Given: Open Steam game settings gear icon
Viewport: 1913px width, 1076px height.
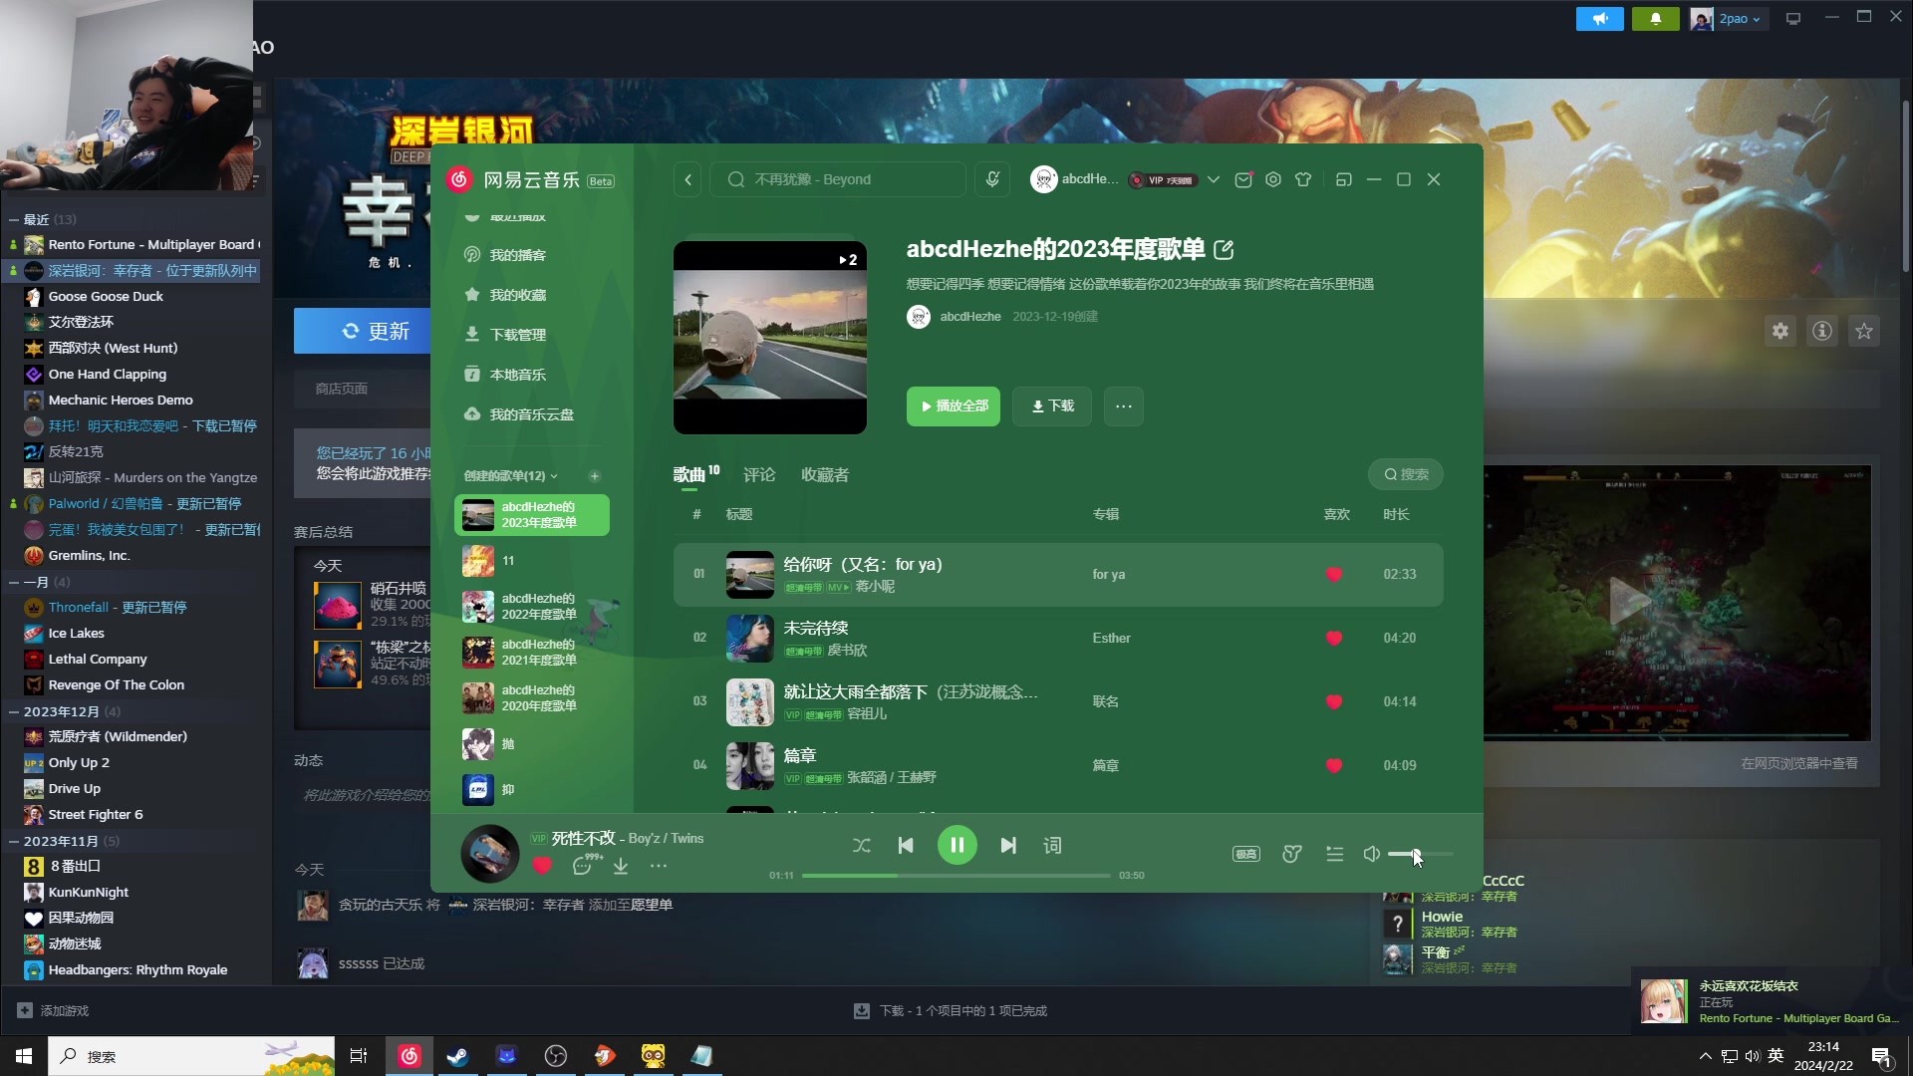Looking at the screenshot, I should click(x=1780, y=331).
